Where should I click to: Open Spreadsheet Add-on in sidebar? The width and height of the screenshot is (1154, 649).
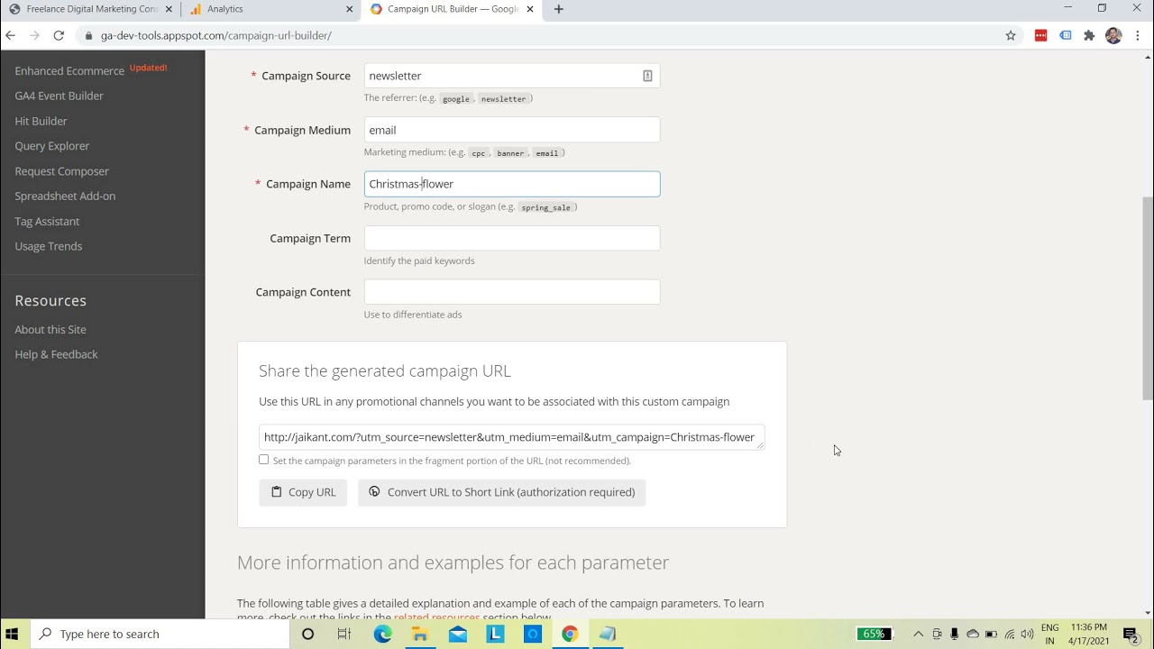point(65,196)
